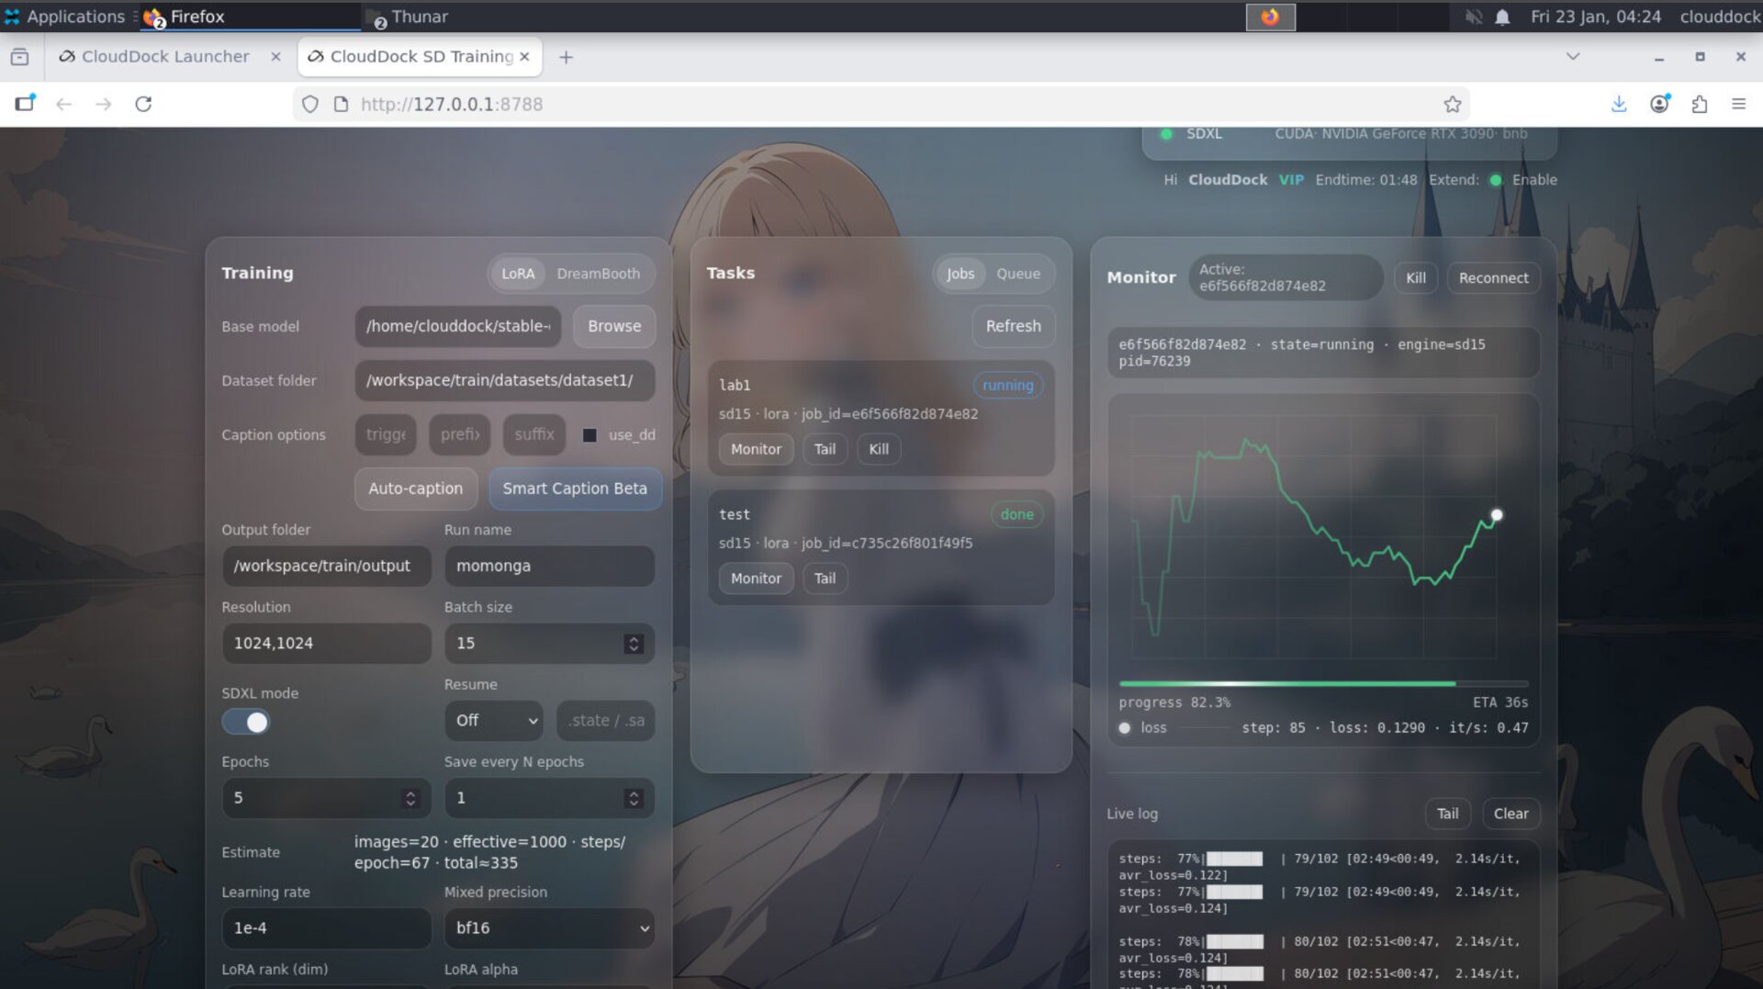
Task: Open the Downloads panel in Firefox
Action: point(1619,104)
